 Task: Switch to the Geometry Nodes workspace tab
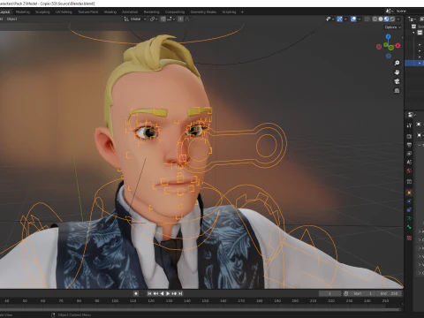click(x=203, y=12)
